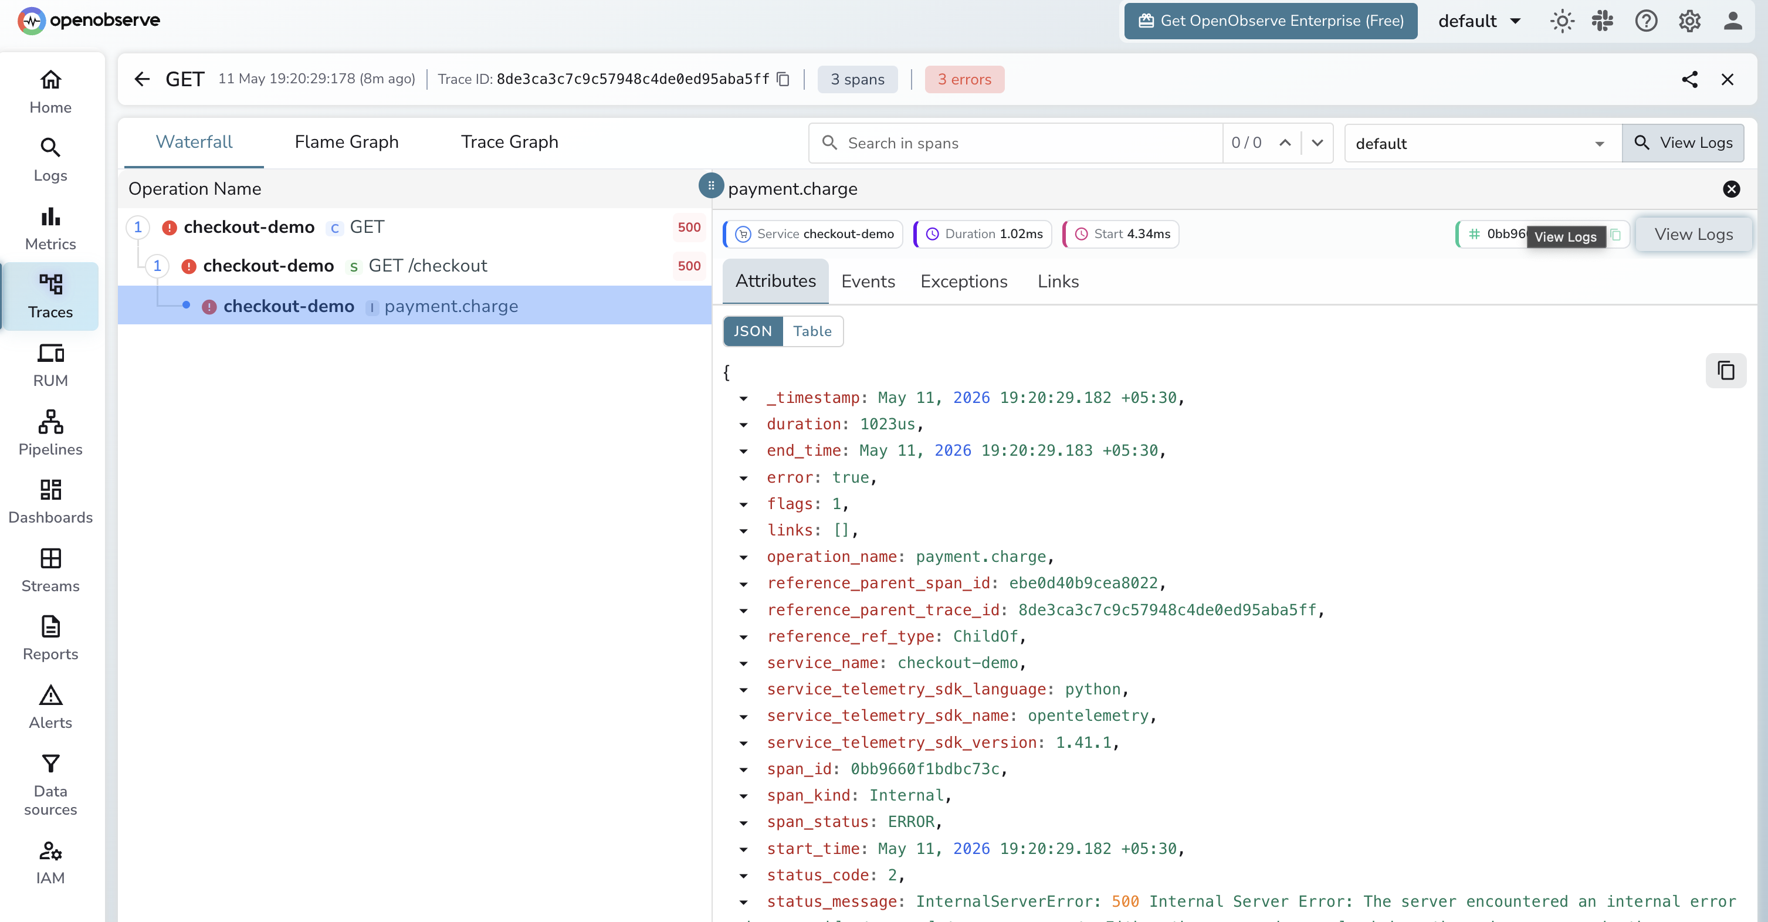1768x922 pixels.
Task: Click View Logs in span details
Action: click(x=1693, y=235)
